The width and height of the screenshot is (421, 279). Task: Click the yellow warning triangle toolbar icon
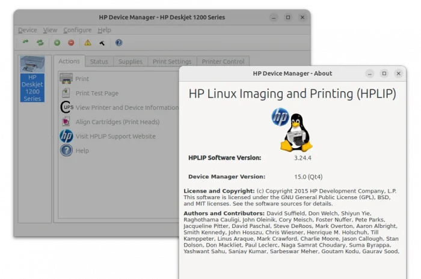pyautogui.click(x=88, y=43)
